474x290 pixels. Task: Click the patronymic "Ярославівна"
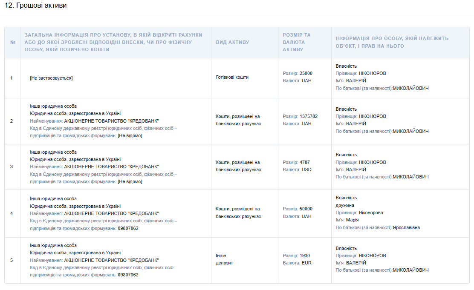tap(406, 227)
